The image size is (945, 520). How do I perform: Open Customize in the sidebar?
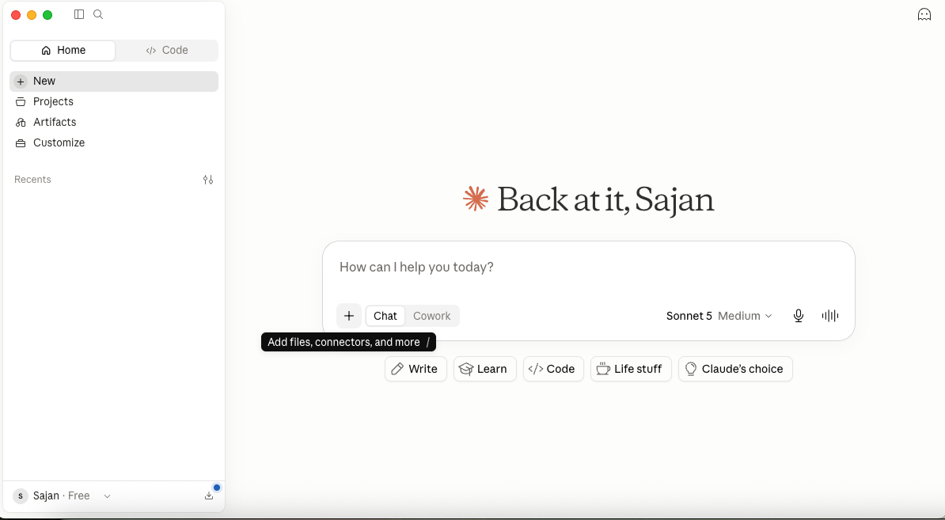tap(114, 142)
